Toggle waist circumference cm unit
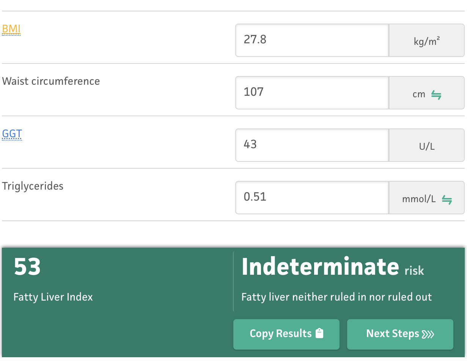 [x=427, y=93]
